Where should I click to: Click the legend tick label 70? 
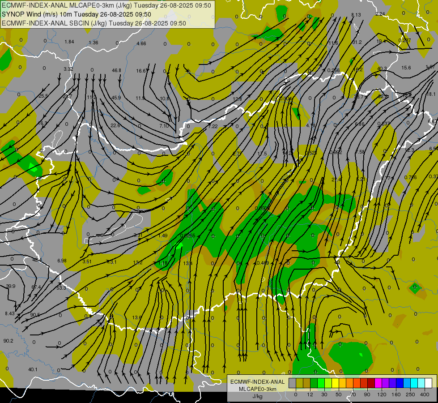[x=353, y=394]
